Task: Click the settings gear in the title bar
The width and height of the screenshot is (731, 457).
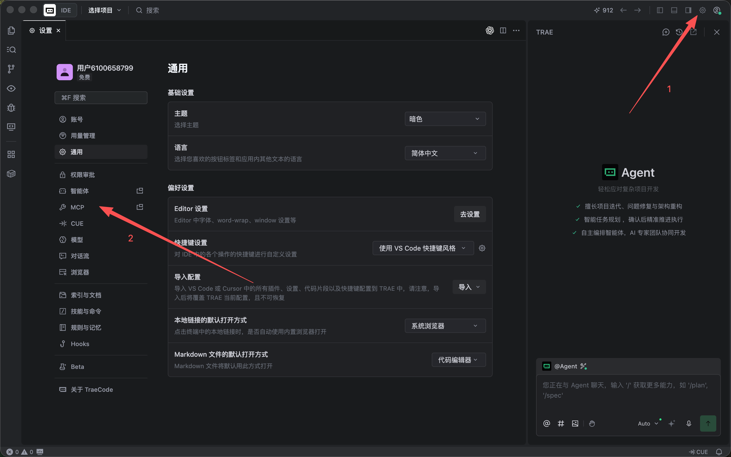Action: point(703,10)
